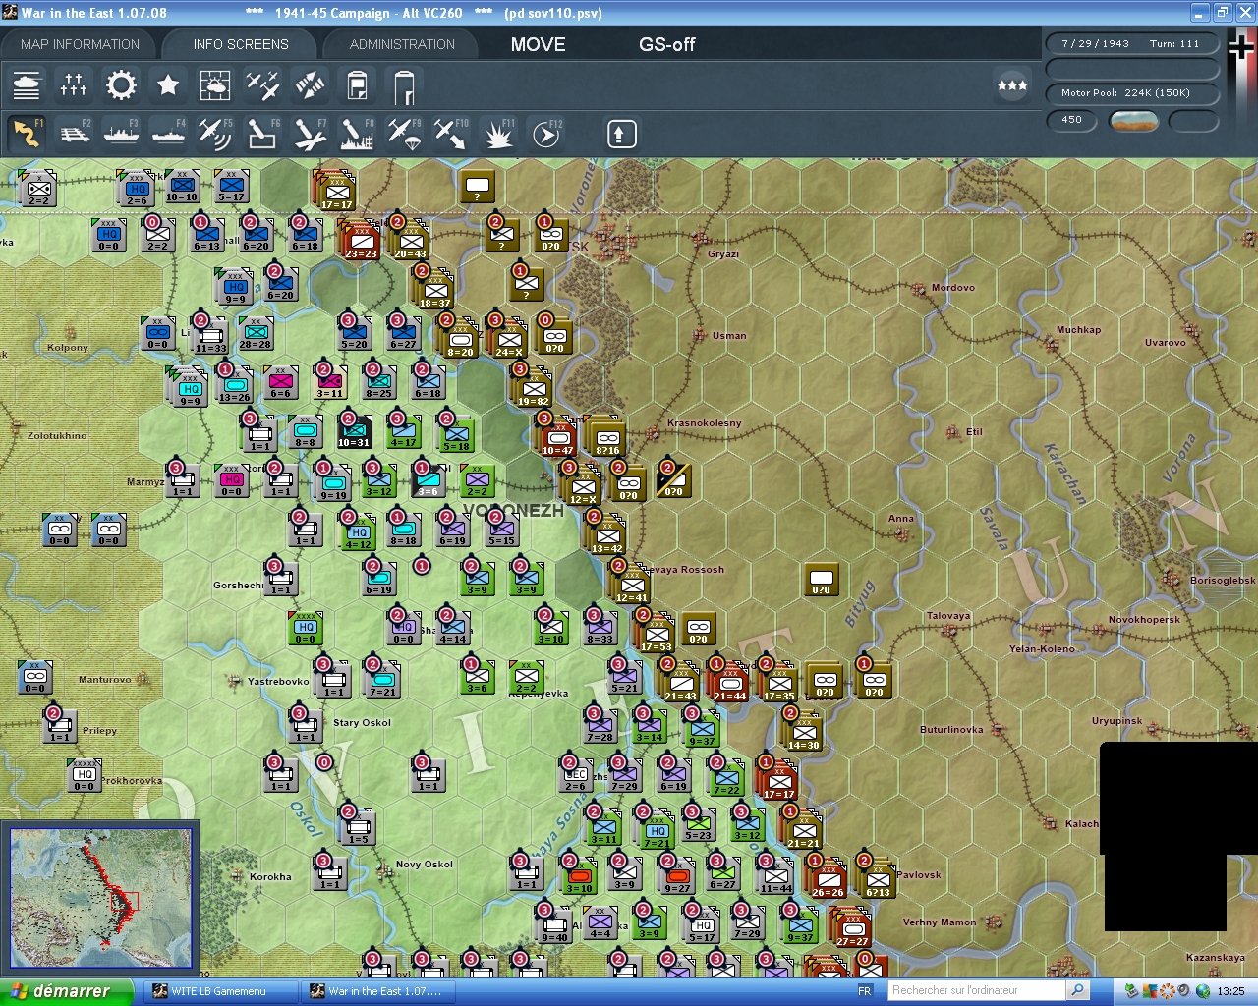Select the Axis 9=40 unit counter
Image resolution: width=1258 pixels, height=1006 pixels.
554,926
